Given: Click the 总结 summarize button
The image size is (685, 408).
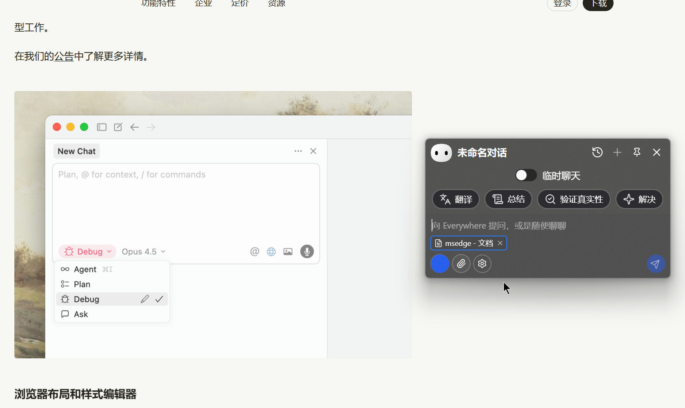Looking at the screenshot, I should 508,199.
